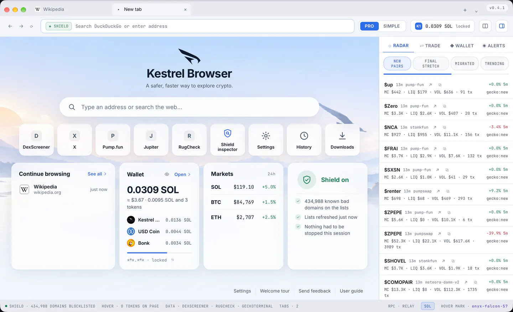The image size is (513, 312).
Task: Copy the $SHOVEL token address
Action: [453, 261]
